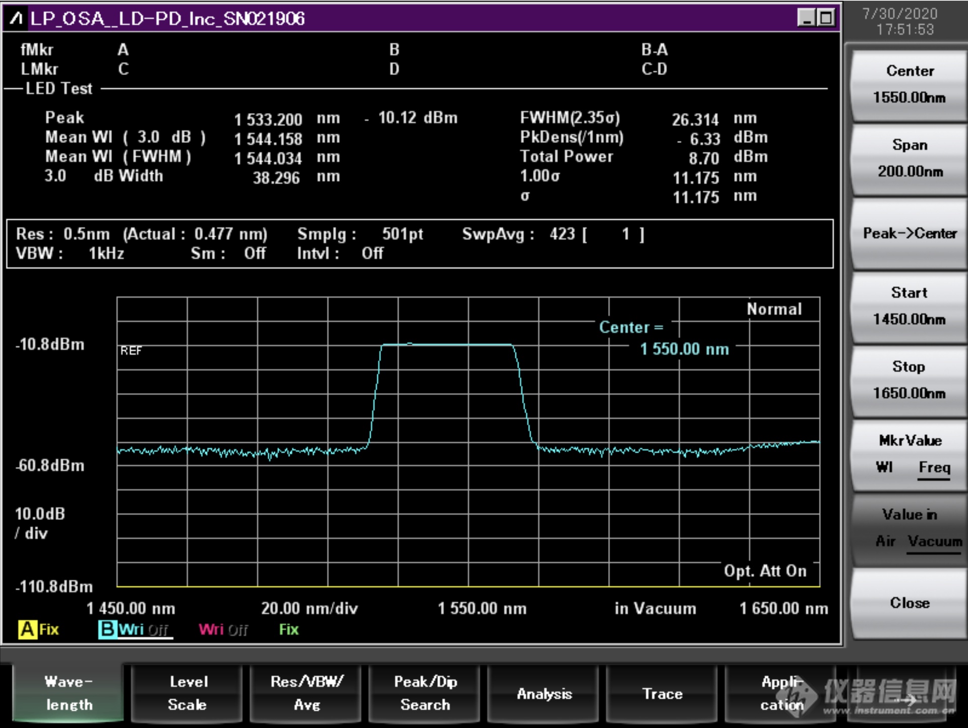This screenshot has height=728, width=968.
Task: Open the Trace menu
Action: coord(662,693)
